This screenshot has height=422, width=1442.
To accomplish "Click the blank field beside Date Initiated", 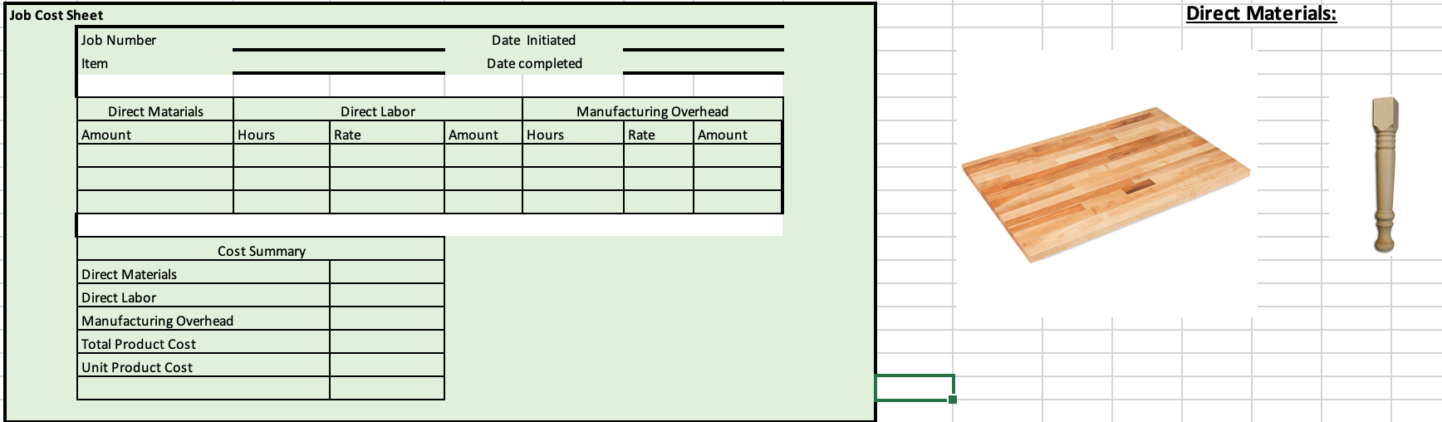I will [703, 39].
